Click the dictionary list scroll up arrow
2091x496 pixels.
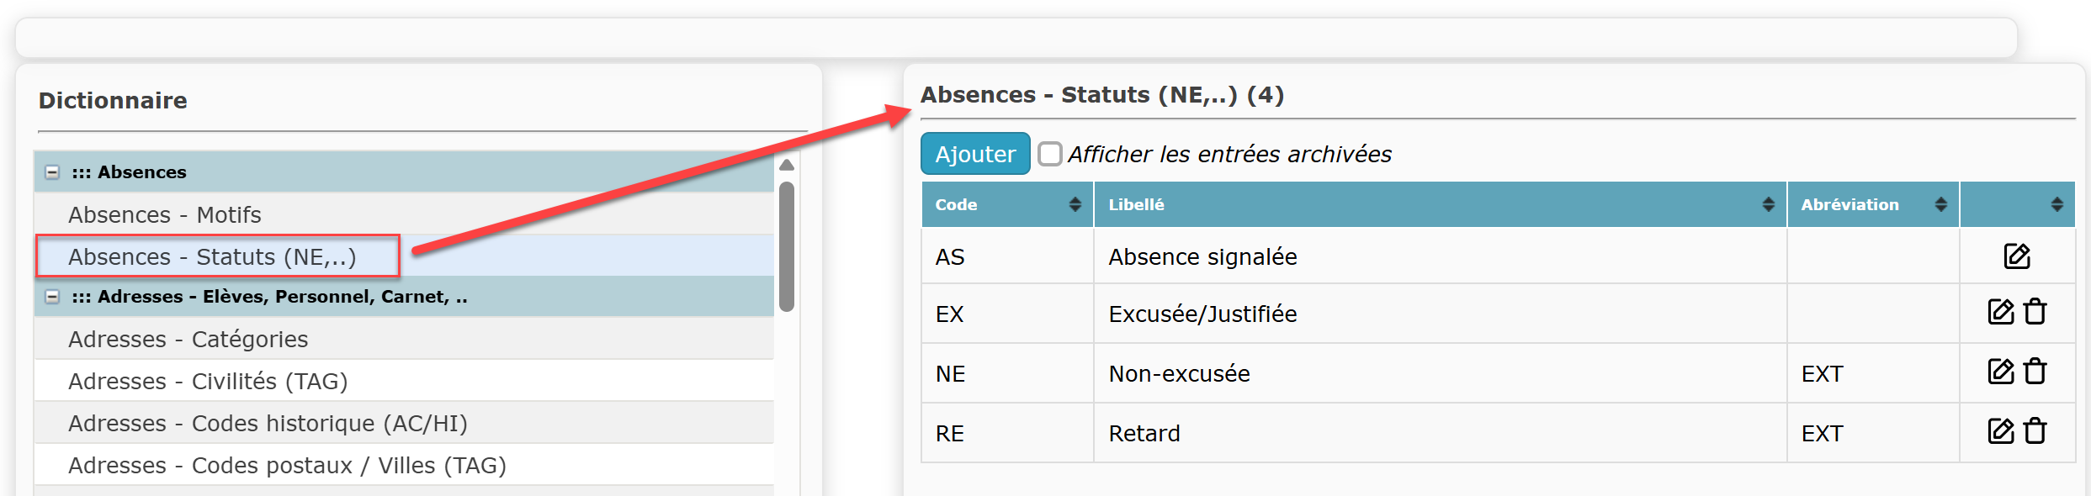point(787,165)
